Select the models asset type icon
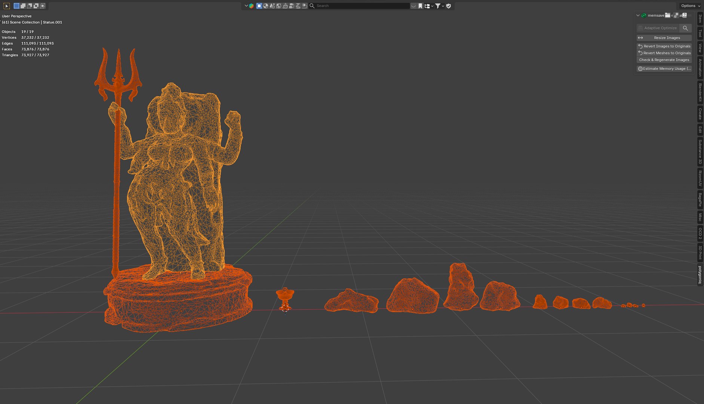The width and height of the screenshot is (704, 404). [259, 6]
